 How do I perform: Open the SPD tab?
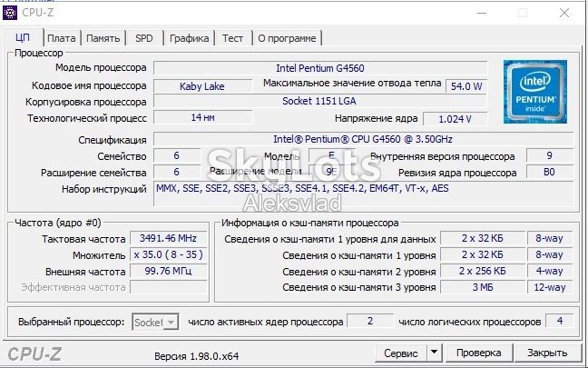coord(144,38)
